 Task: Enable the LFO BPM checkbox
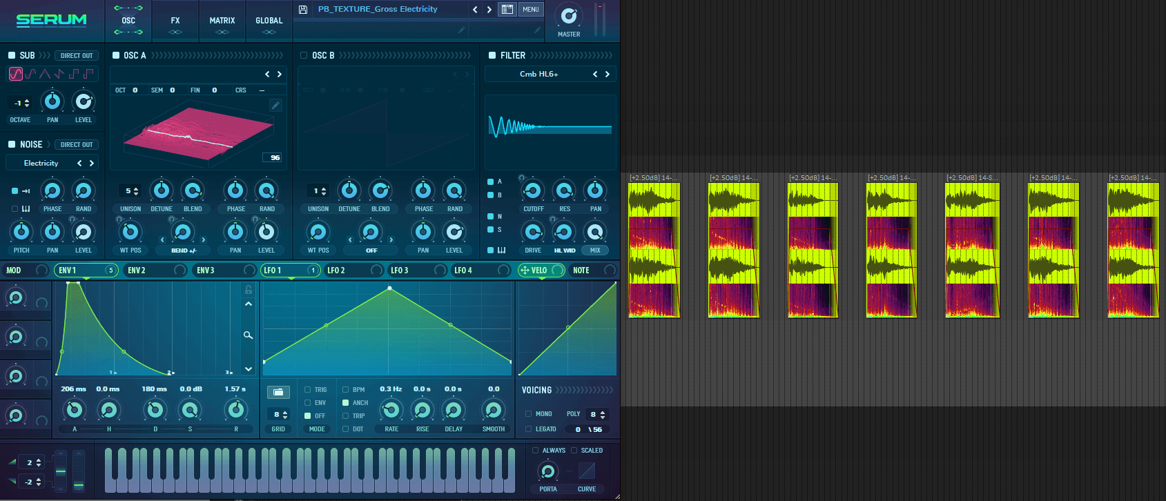[345, 390]
